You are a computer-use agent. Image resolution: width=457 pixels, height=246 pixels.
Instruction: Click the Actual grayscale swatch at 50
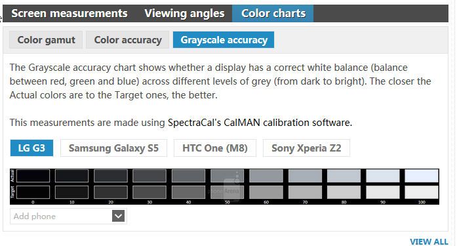(x=227, y=176)
